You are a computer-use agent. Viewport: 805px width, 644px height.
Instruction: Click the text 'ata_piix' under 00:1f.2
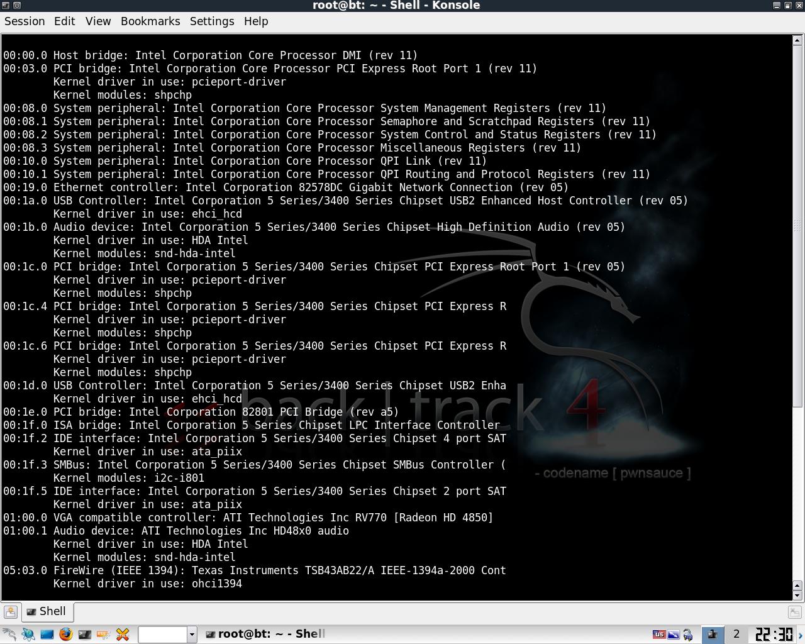[x=217, y=452]
